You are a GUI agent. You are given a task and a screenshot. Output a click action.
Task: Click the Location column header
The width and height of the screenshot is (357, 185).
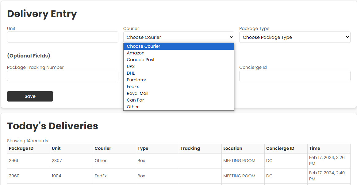[x=233, y=148]
